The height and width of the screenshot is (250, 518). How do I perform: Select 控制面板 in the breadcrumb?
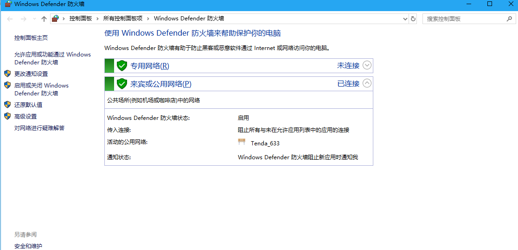[81, 19]
